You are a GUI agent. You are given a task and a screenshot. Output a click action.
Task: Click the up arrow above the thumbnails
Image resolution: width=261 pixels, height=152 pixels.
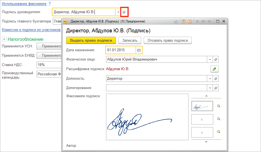(206, 96)
